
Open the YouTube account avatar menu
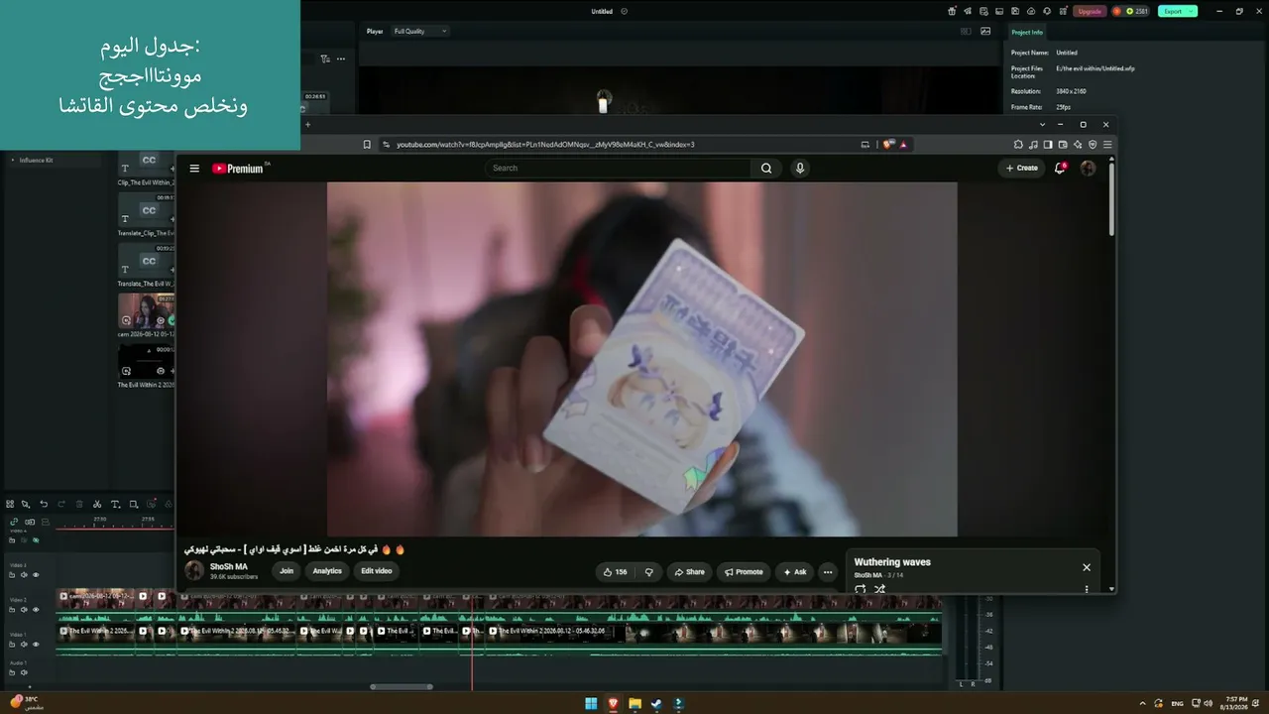(x=1088, y=169)
